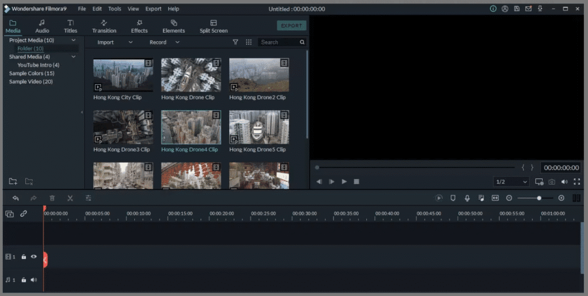Open Sample Video (20)

coord(31,81)
